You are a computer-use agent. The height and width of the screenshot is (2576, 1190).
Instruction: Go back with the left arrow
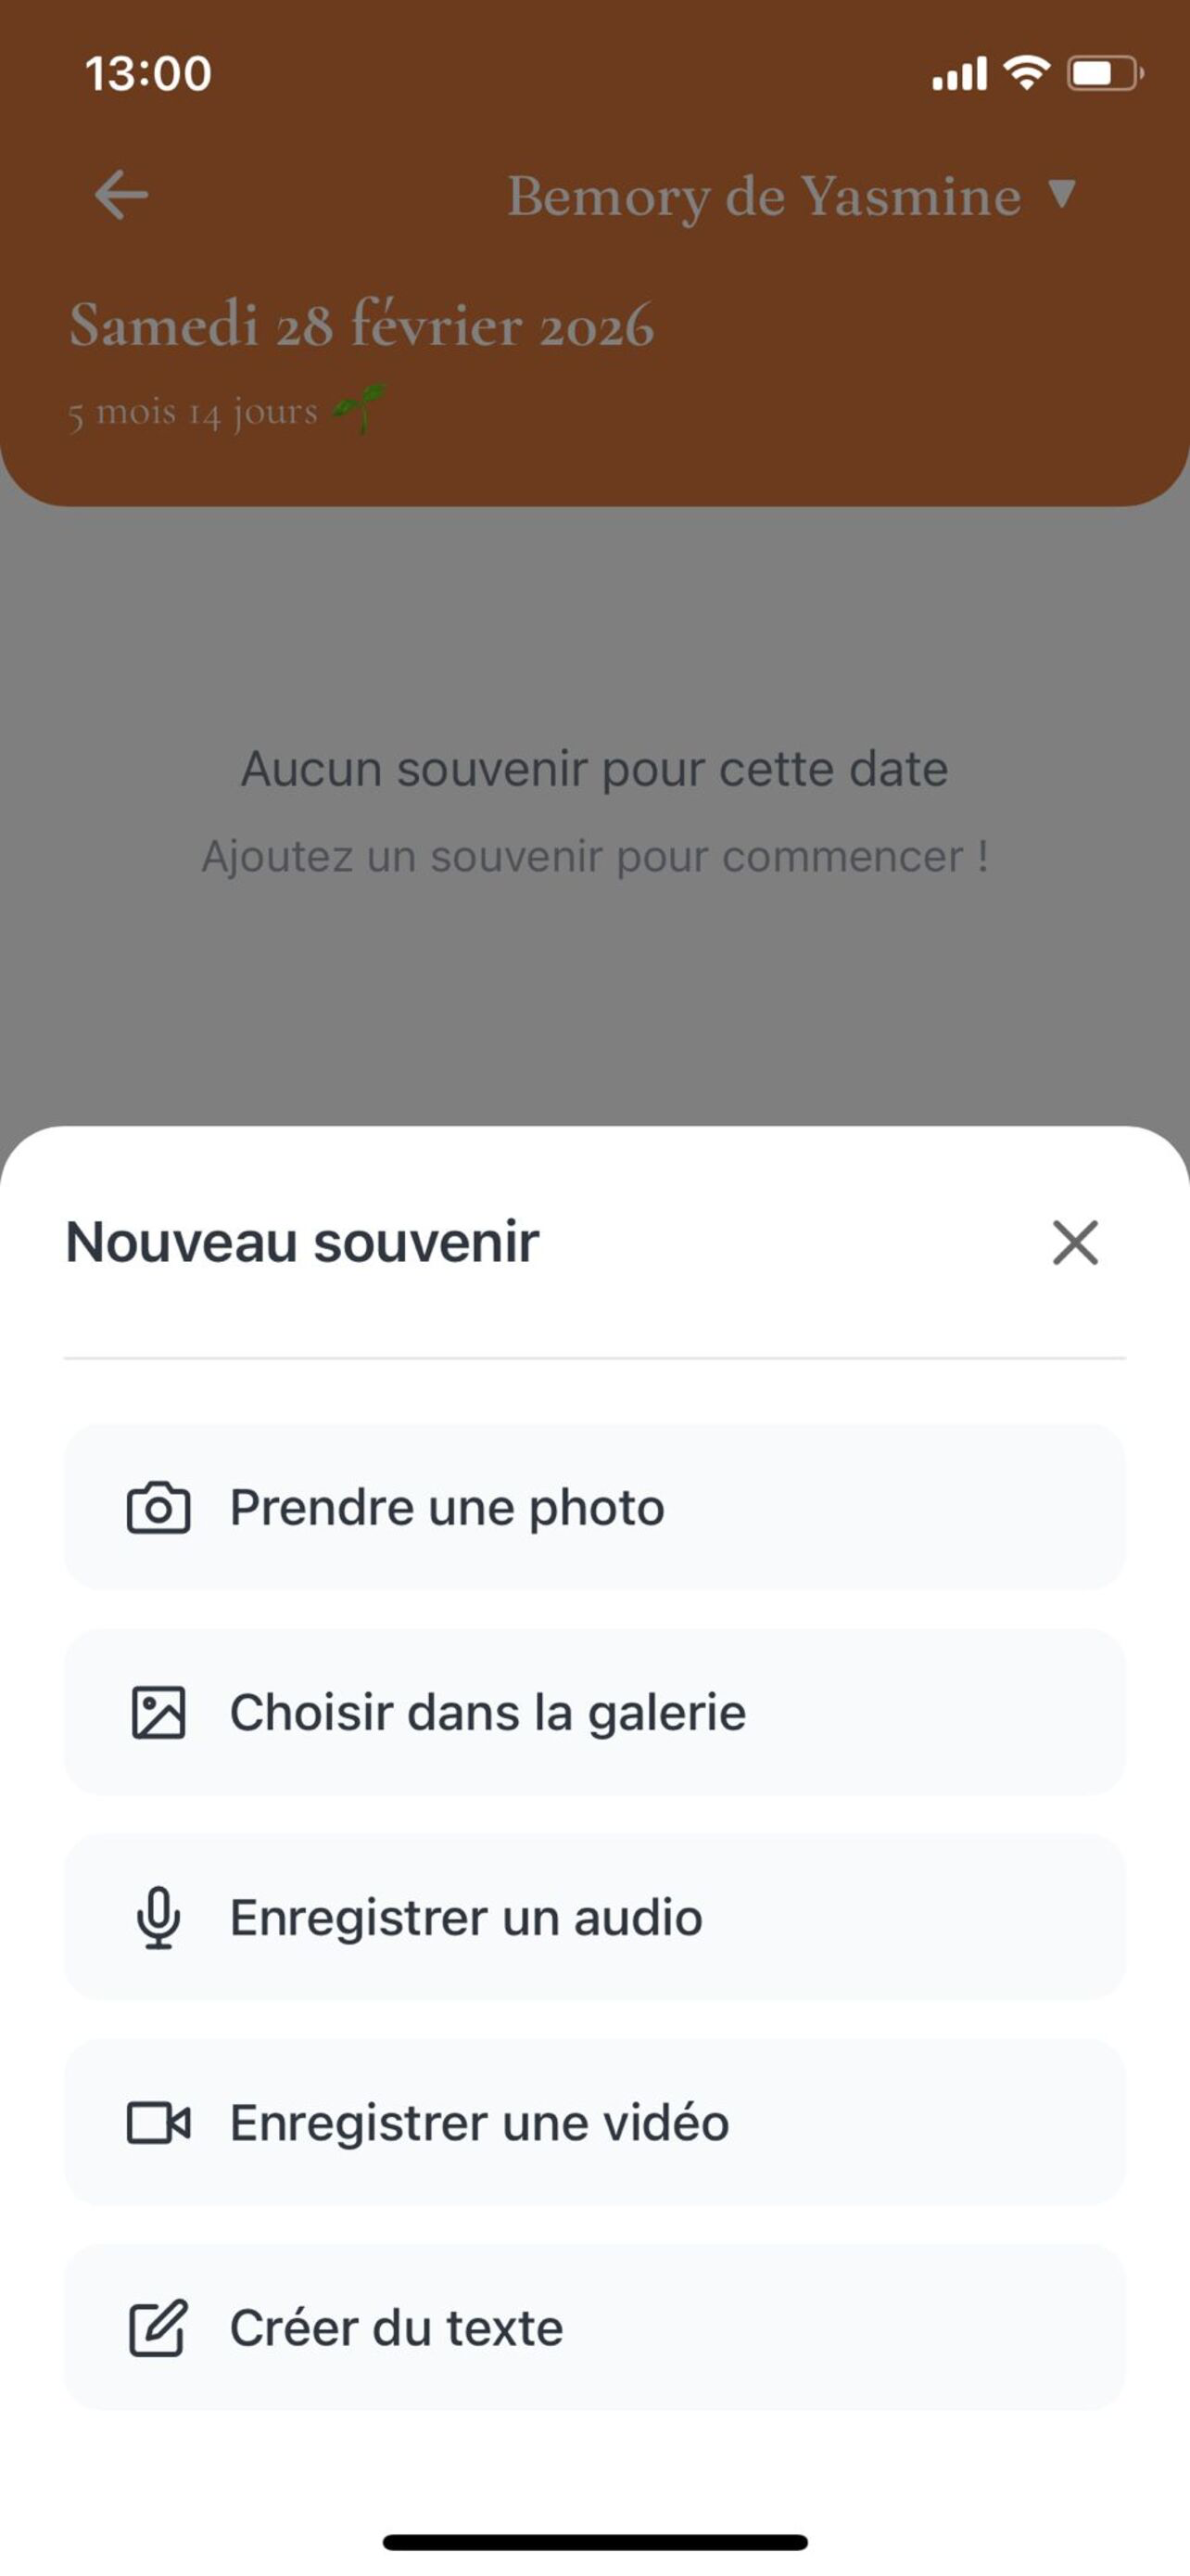click(x=120, y=194)
